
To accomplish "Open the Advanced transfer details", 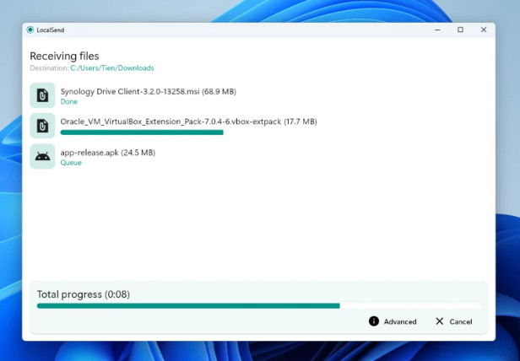I will [x=393, y=321].
